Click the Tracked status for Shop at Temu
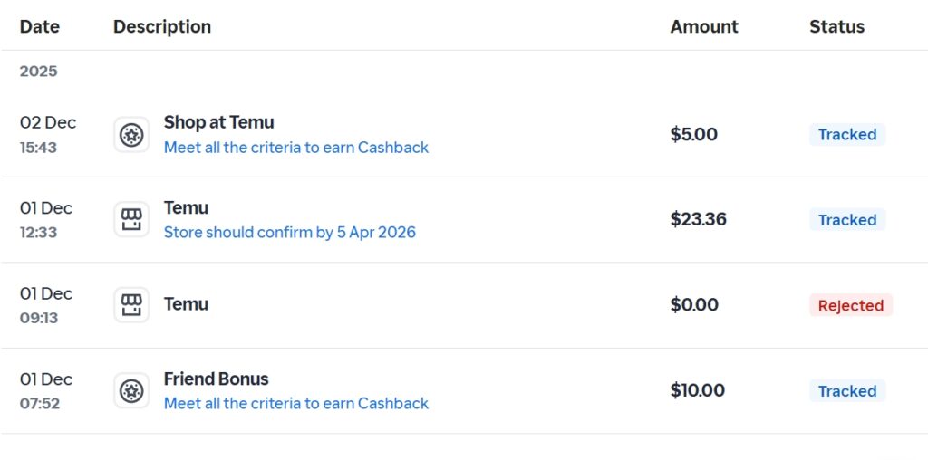 pos(846,135)
